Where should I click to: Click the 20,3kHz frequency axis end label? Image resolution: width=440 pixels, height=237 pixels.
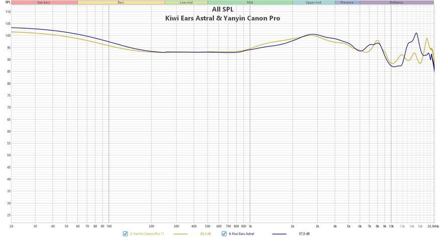pos(433,226)
